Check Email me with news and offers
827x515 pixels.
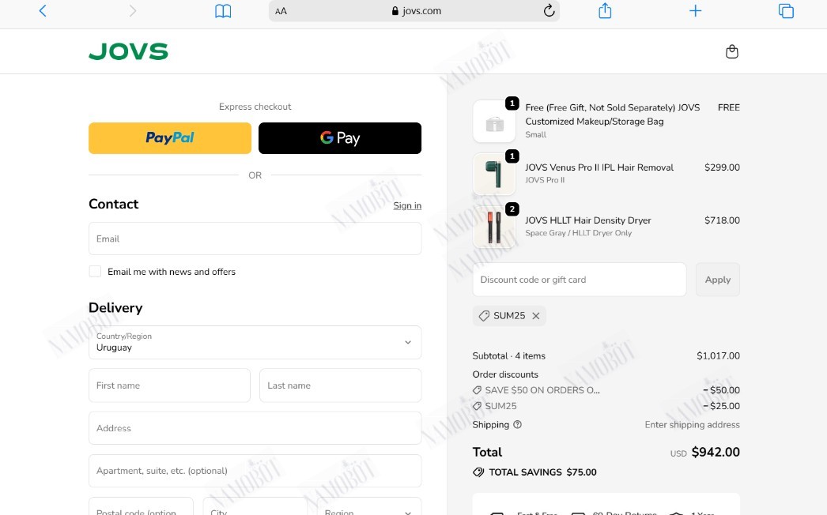point(95,272)
